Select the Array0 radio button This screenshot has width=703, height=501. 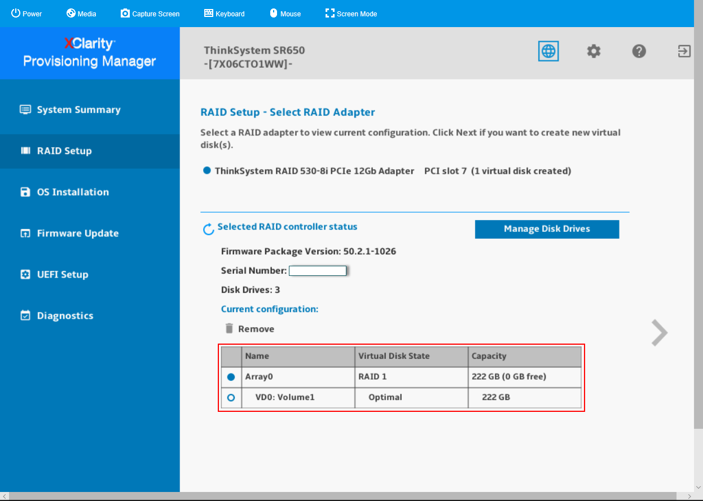[231, 377]
